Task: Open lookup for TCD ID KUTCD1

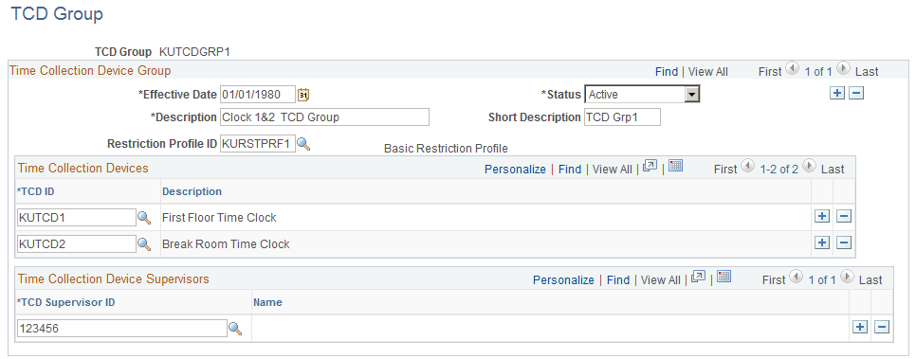Action: click(144, 218)
